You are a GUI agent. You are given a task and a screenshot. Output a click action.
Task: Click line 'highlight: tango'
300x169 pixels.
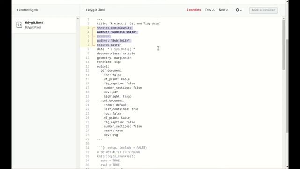click(118, 96)
